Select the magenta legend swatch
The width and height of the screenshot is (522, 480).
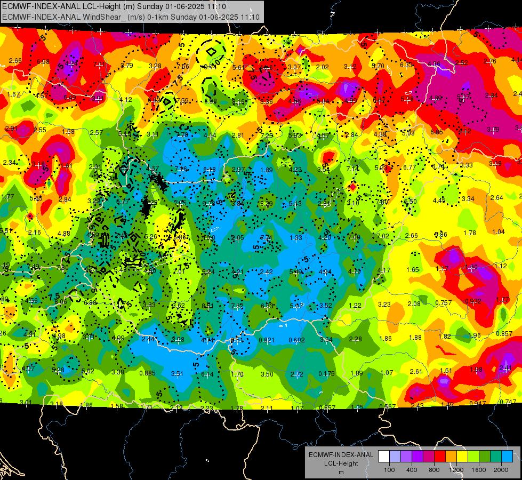429,457
